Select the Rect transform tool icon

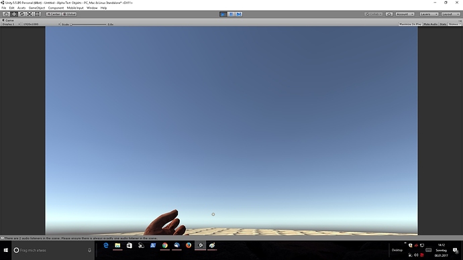37,14
